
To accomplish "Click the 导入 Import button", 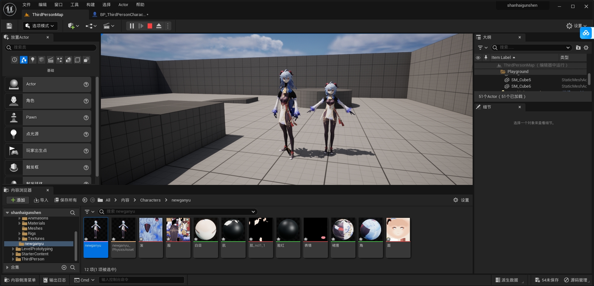I will [41, 200].
